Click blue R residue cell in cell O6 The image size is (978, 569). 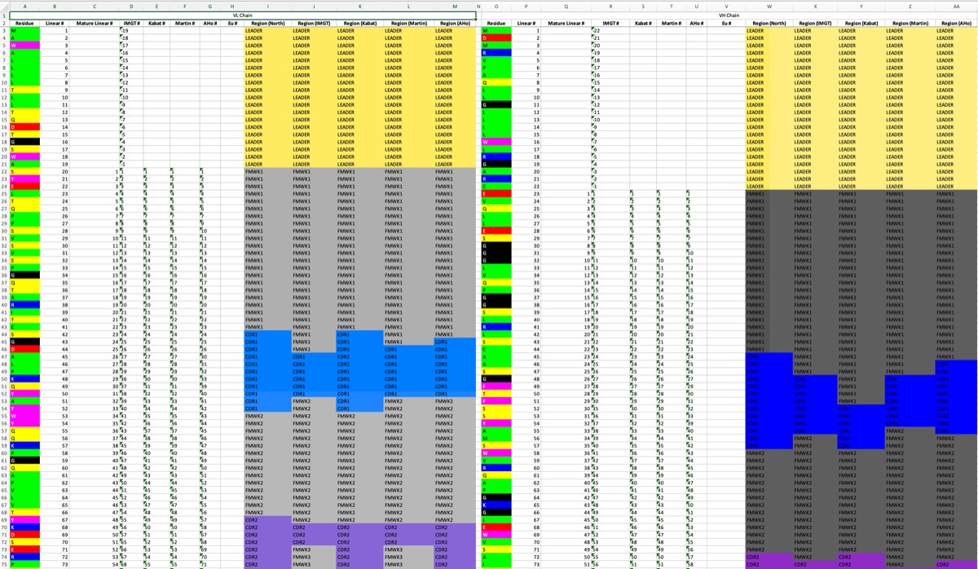[x=496, y=53]
